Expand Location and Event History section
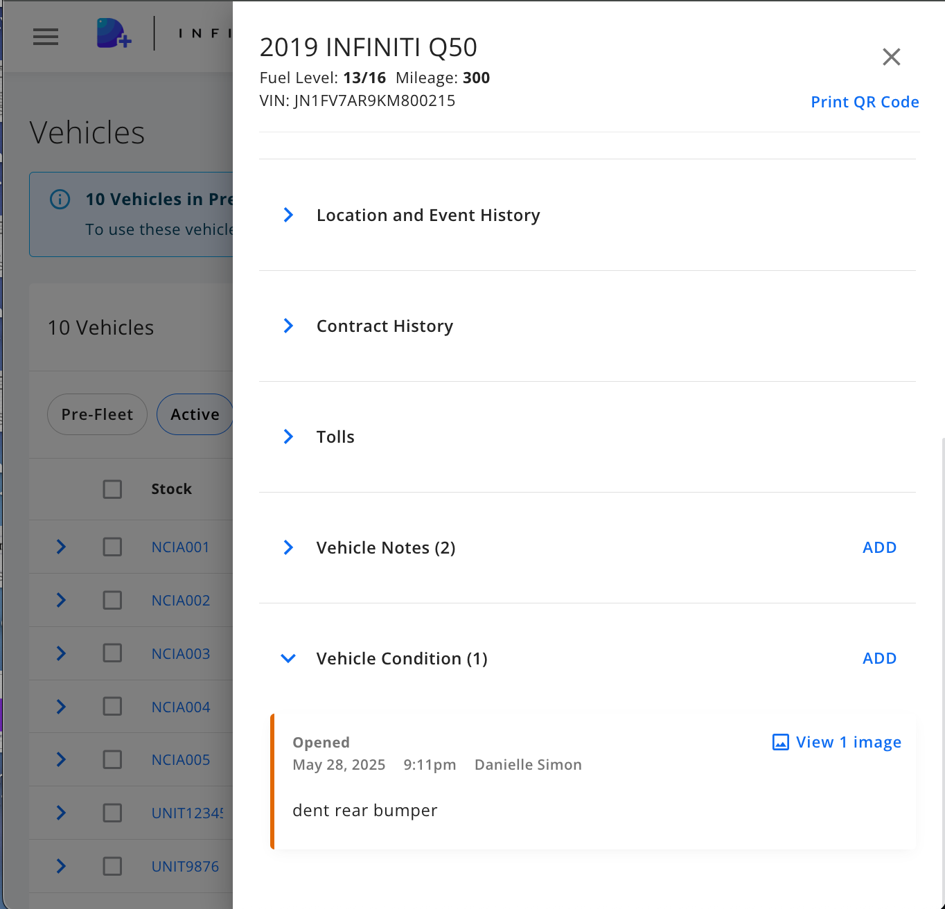Viewport: 945px width, 909px height. (288, 215)
